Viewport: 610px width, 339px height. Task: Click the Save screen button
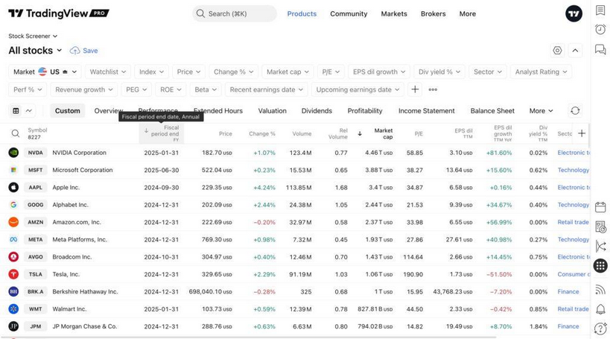point(84,51)
